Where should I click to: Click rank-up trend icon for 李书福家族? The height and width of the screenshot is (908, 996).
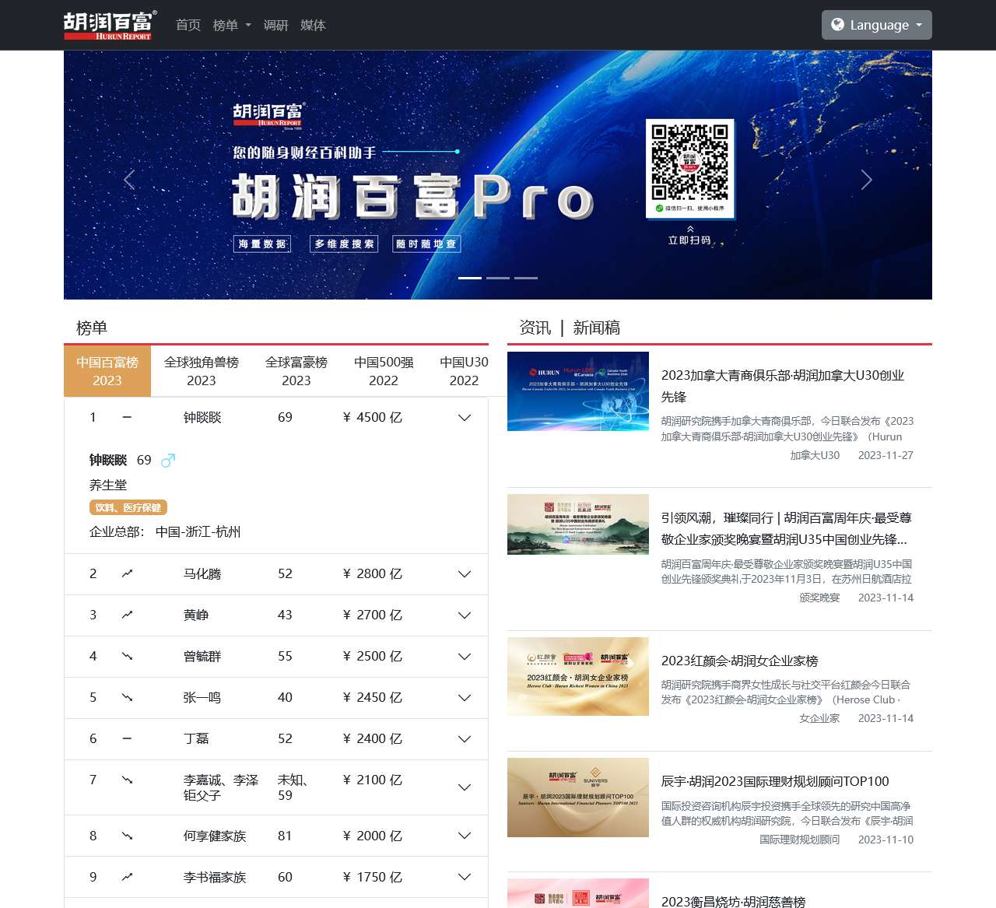click(x=127, y=877)
